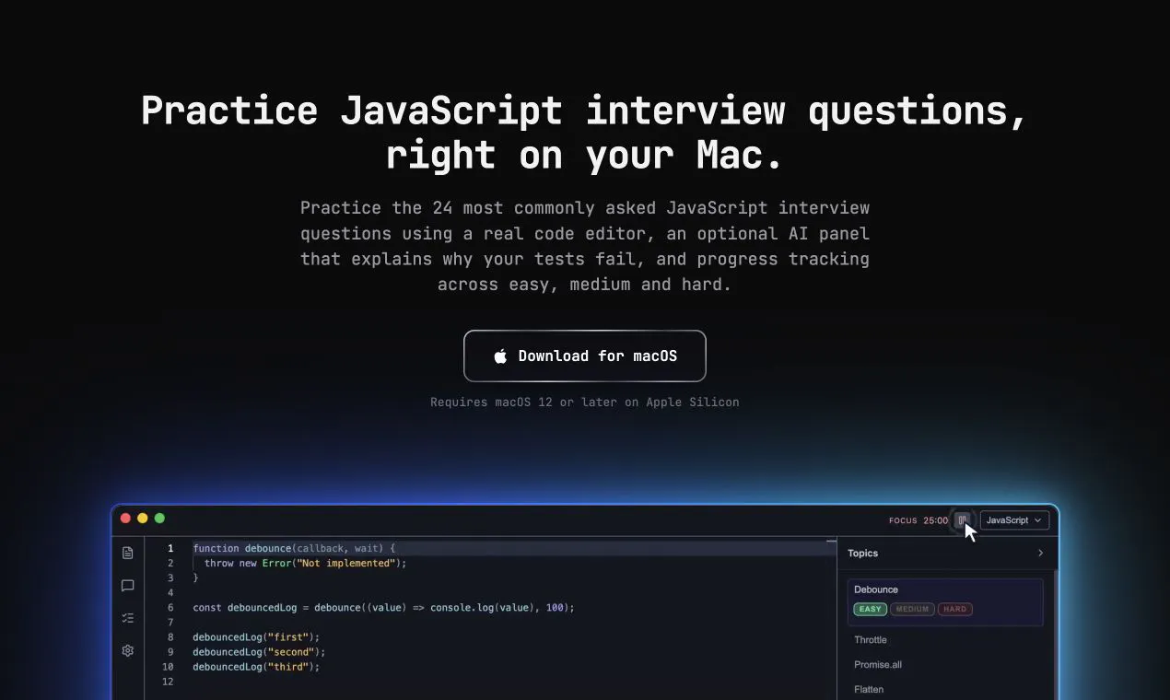Click the Topics panel heading
The image size is (1170, 700).
point(863,554)
